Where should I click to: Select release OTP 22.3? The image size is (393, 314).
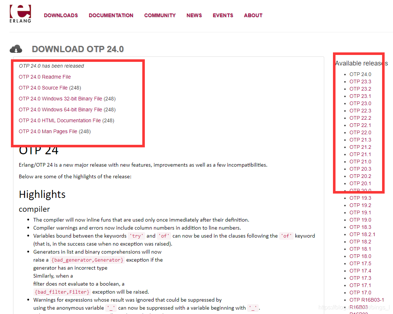pyautogui.click(x=360, y=111)
